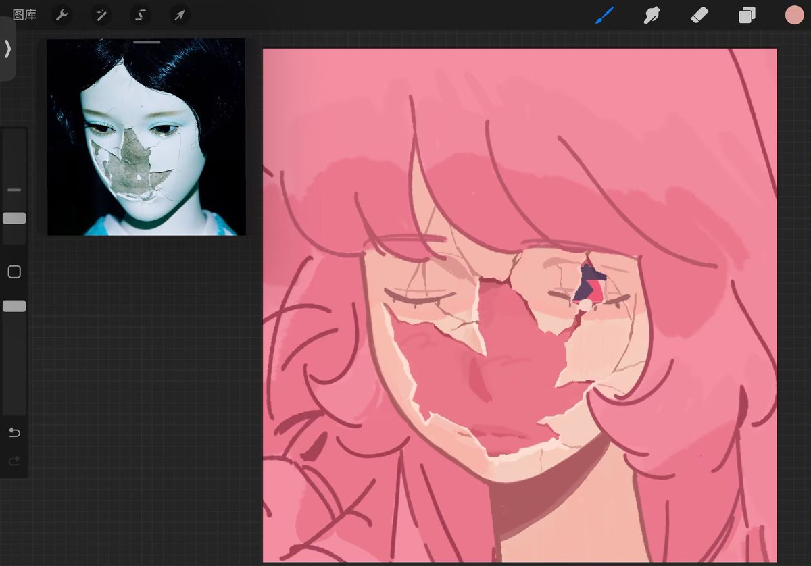Open the active color picker swatch

[x=794, y=15]
